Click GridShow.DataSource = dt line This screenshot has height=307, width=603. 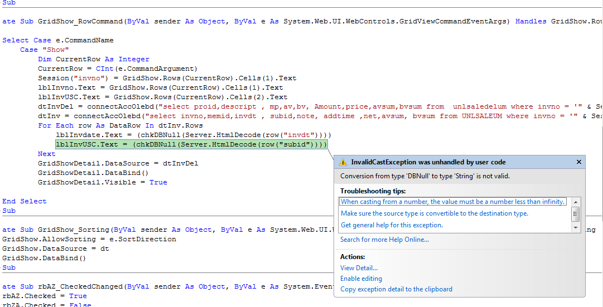[x=56, y=248]
